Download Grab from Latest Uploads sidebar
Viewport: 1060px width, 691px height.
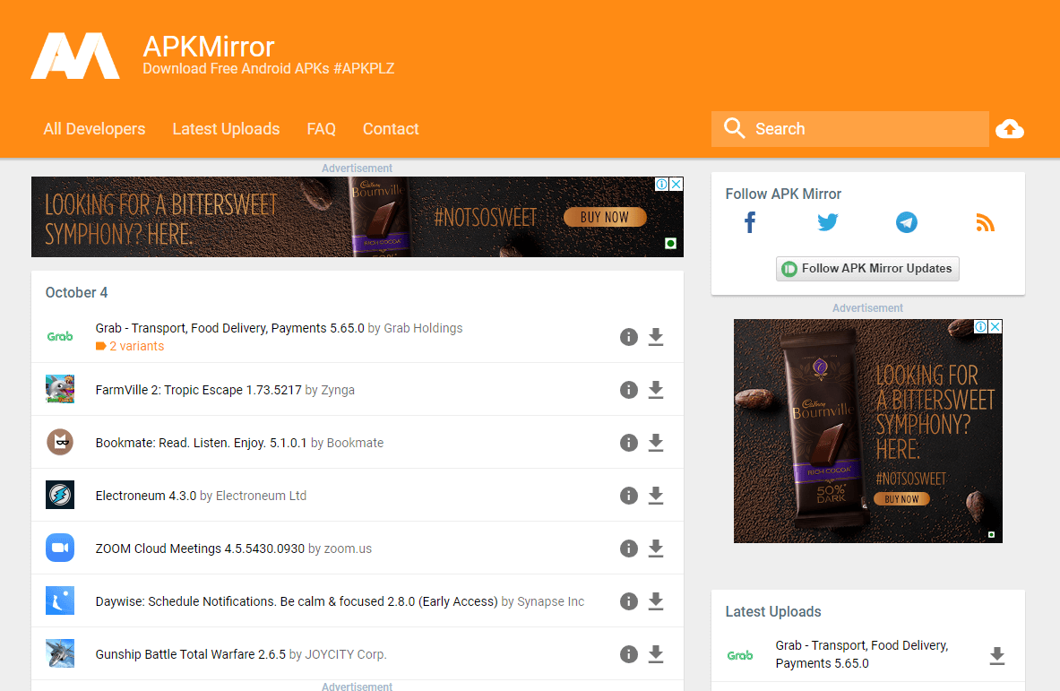[x=997, y=655]
